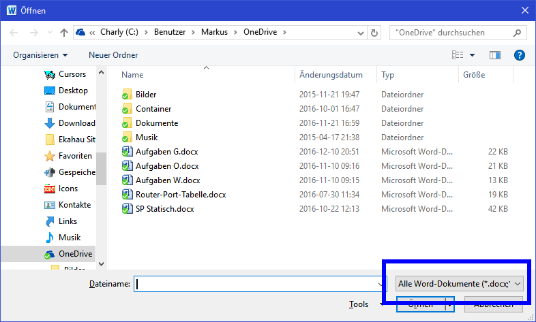Screen dimensions: 536x322
Task: Open the Help icon
Action: click(519, 55)
